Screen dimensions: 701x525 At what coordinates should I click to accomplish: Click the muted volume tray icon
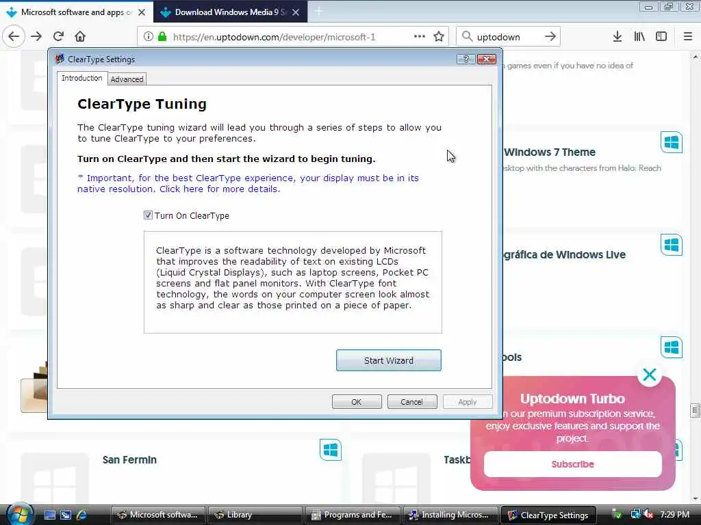[649, 514]
